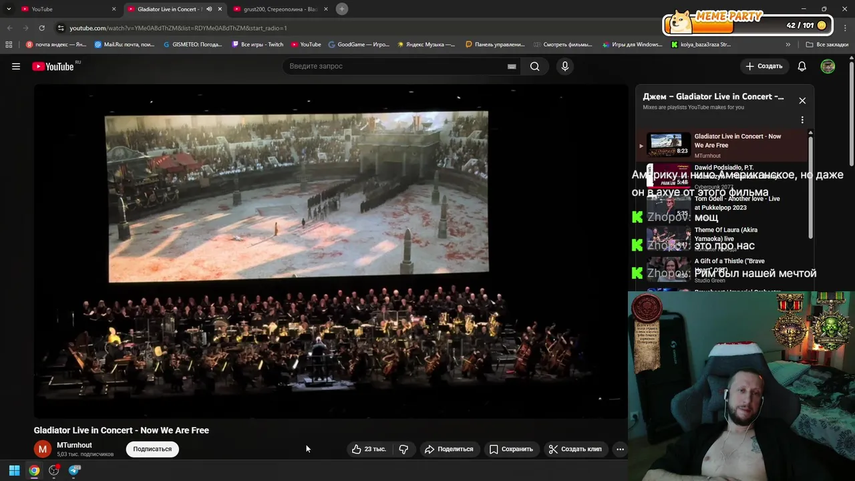This screenshot has height=481, width=855.
Task: Click the Chrome taskbar icon
Action: pyautogui.click(x=34, y=470)
